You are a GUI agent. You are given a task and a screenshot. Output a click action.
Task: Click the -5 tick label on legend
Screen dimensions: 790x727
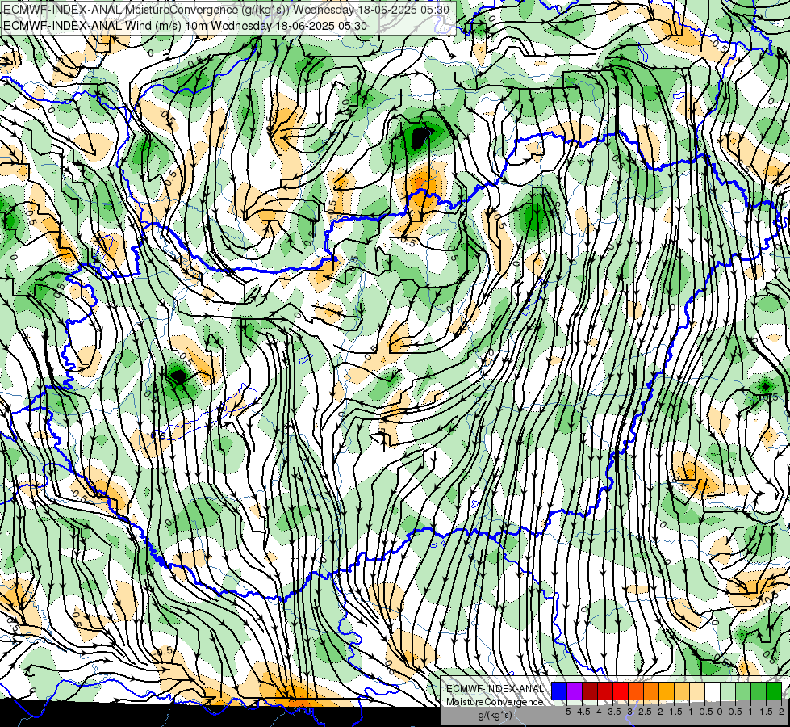566,712
